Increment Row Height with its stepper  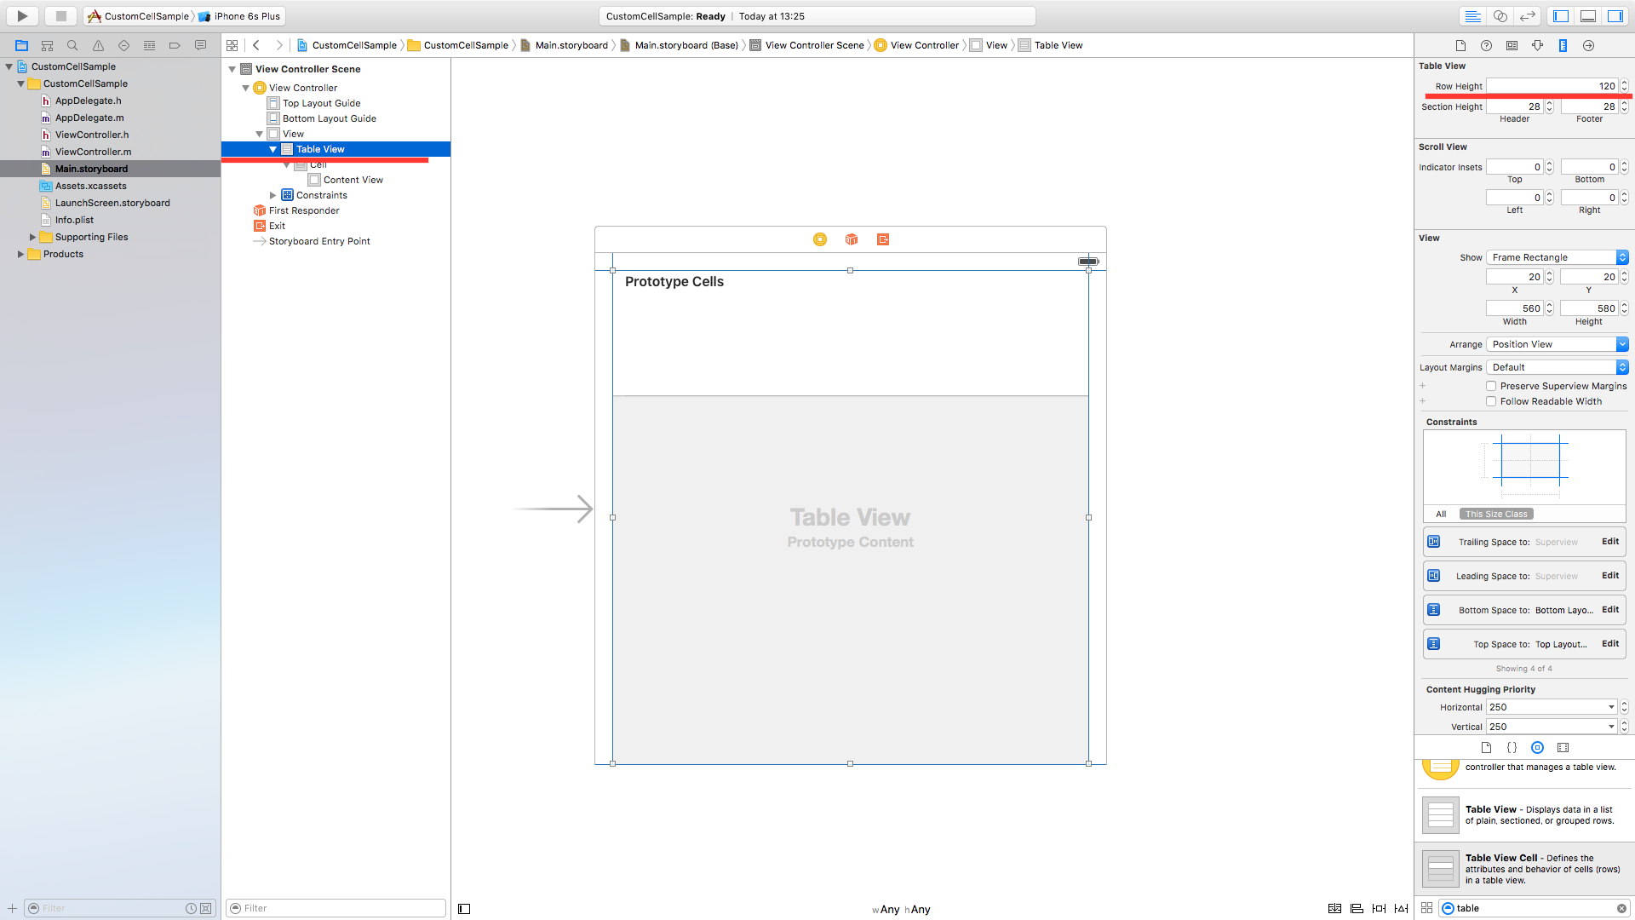(x=1625, y=83)
